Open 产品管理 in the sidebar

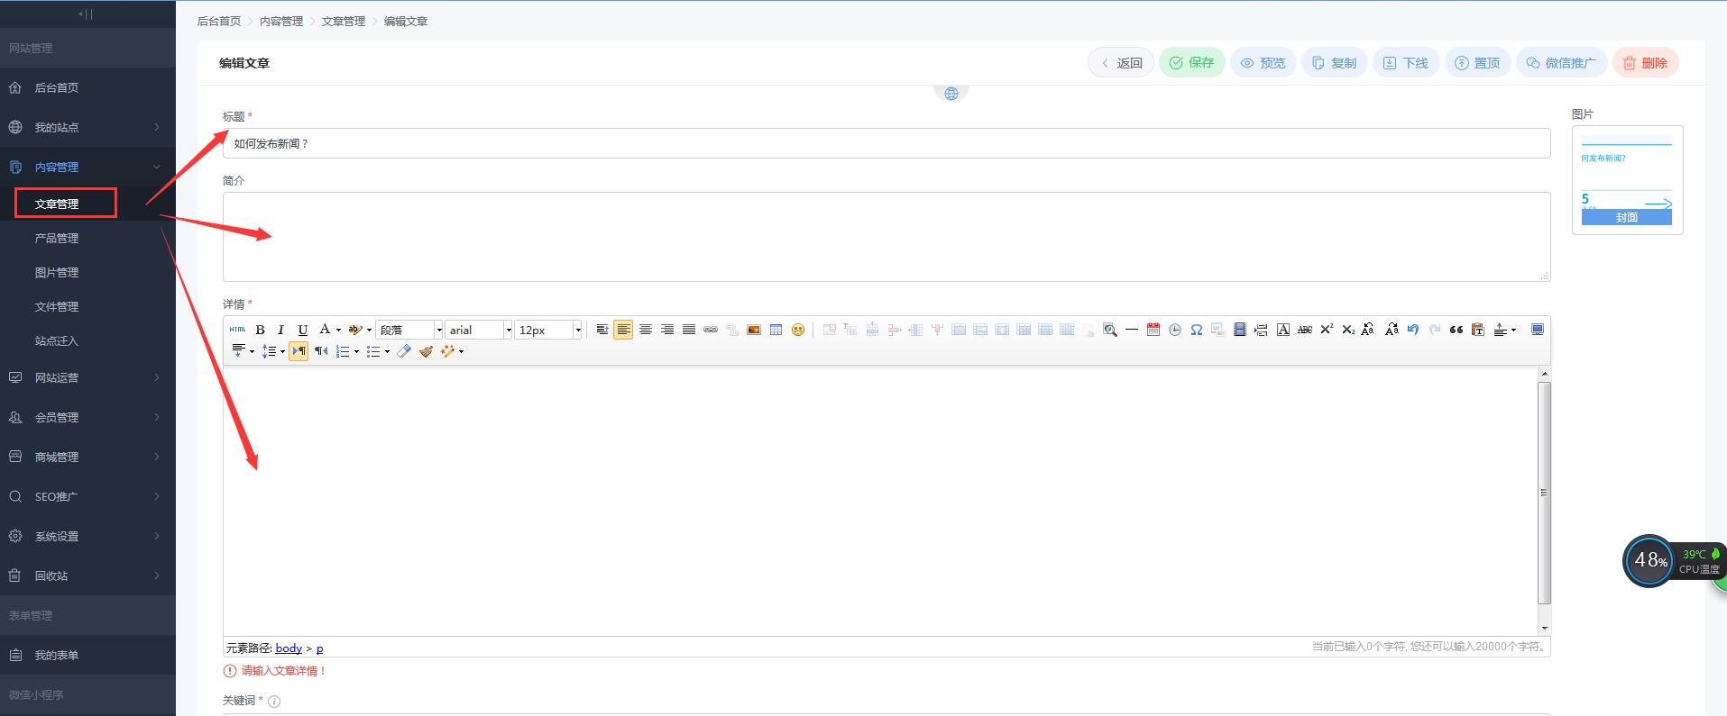click(57, 238)
